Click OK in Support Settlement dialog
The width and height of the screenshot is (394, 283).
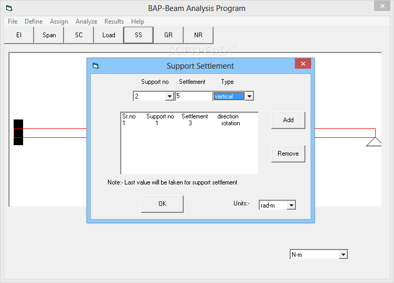[x=162, y=204]
